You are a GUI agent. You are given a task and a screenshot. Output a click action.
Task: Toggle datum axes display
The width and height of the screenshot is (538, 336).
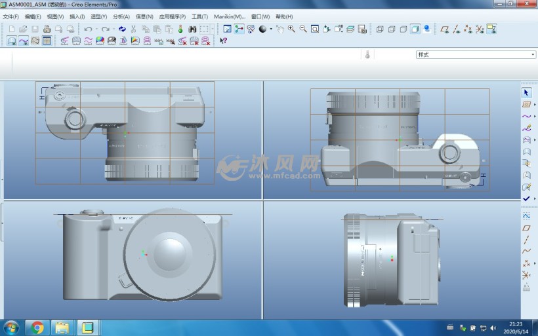pos(457,29)
